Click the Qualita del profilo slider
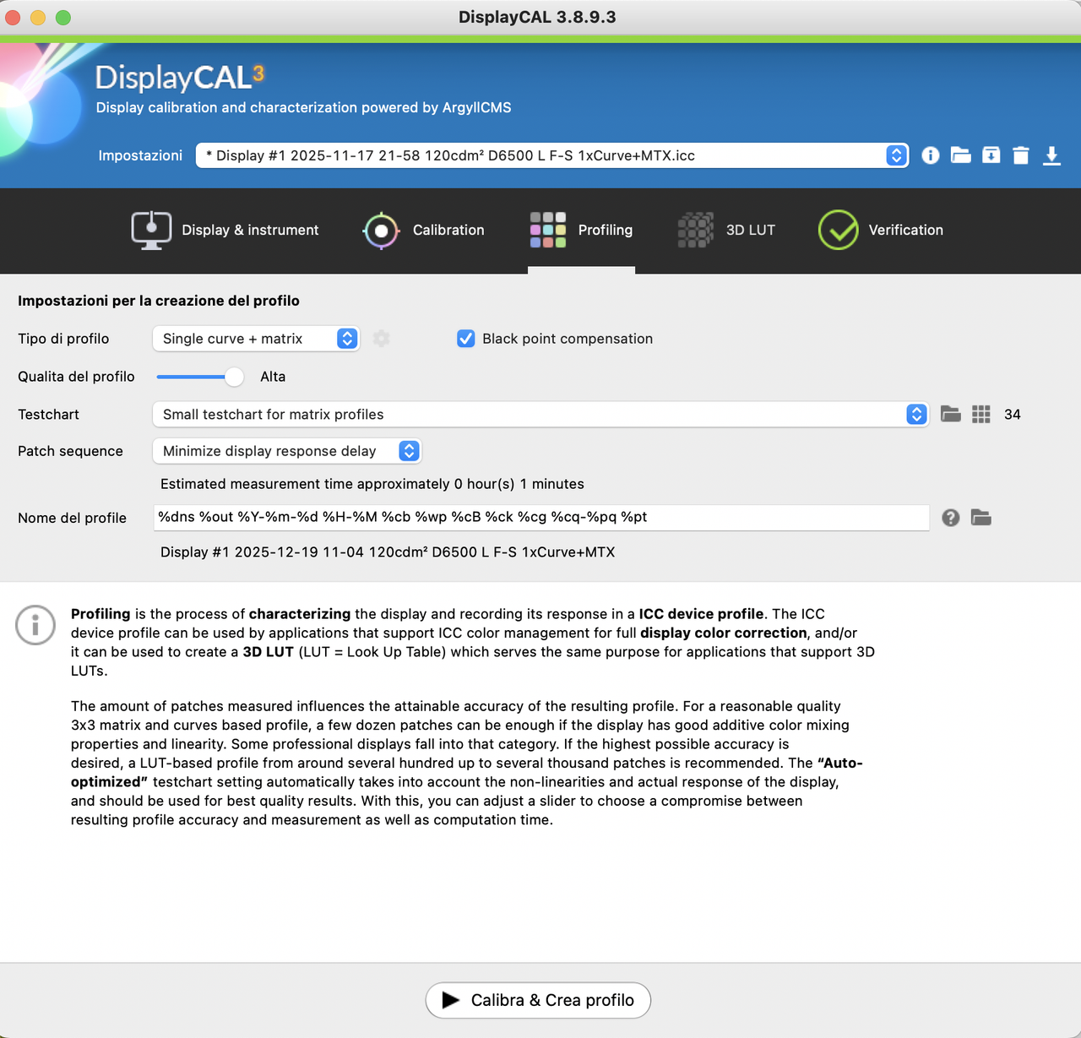This screenshot has height=1038, width=1081. [200, 377]
